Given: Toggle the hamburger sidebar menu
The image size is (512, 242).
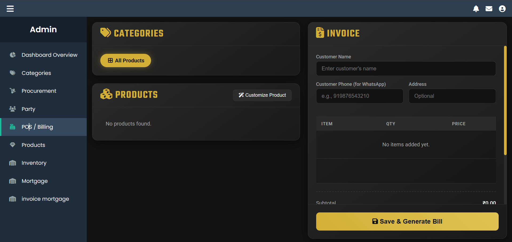Looking at the screenshot, I should coord(10,9).
